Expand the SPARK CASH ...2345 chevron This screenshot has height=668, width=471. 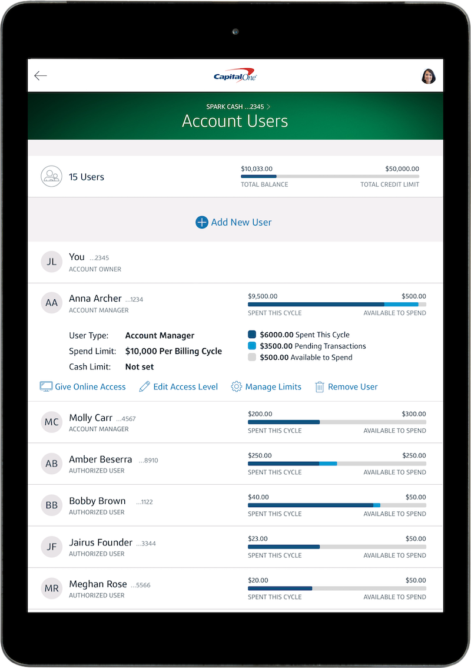pyautogui.click(x=268, y=107)
